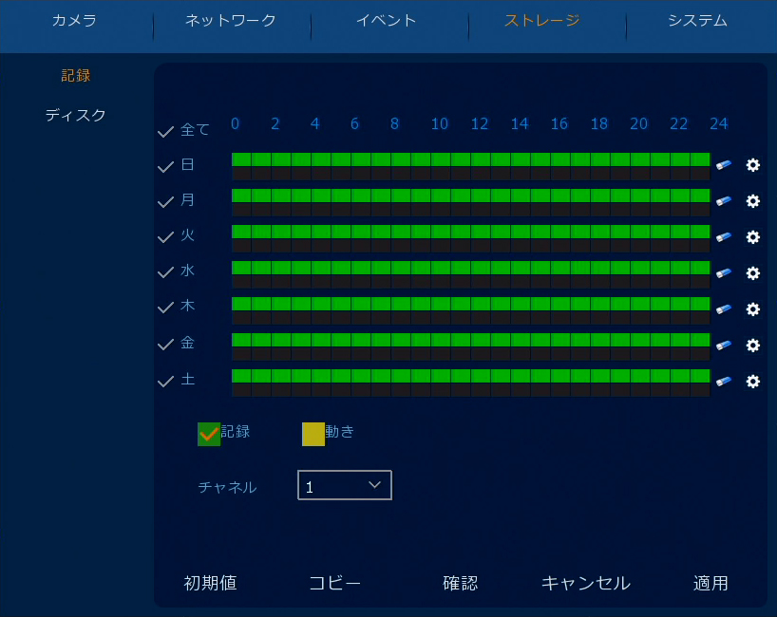Select the green 記録 recording type swatch
Viewport: 777px width, 617px height.
pyautogui.click(x=209, y=435)
